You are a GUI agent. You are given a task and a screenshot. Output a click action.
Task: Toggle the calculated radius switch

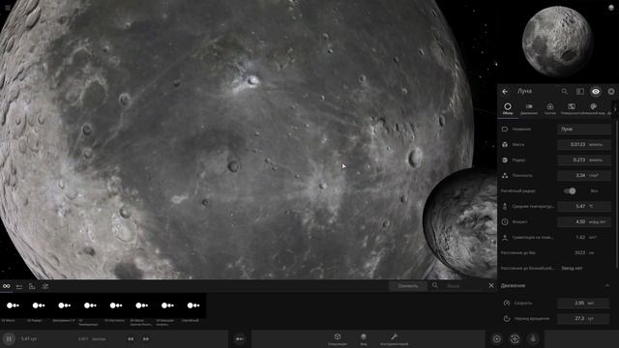click(x=570, y=191)
